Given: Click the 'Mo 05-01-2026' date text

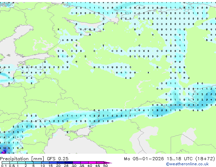Looking at the screenshot, I should (144, 159).
